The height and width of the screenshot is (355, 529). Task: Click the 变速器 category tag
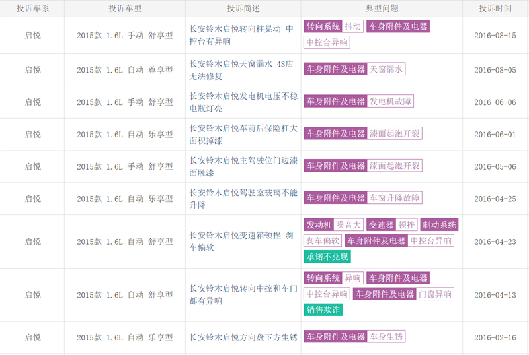coord(381,224)
